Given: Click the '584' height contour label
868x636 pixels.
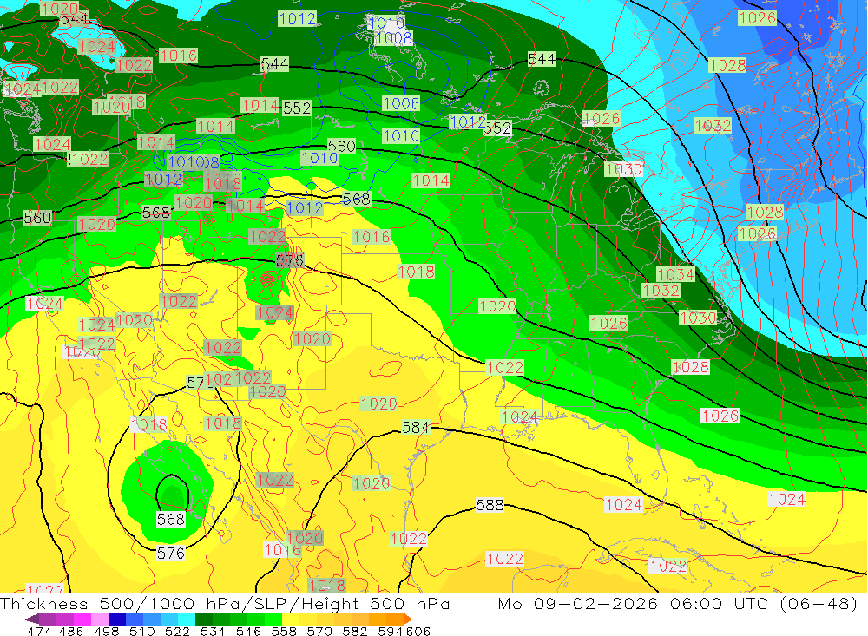Looking at the screenshot, I should click(416, 427).
